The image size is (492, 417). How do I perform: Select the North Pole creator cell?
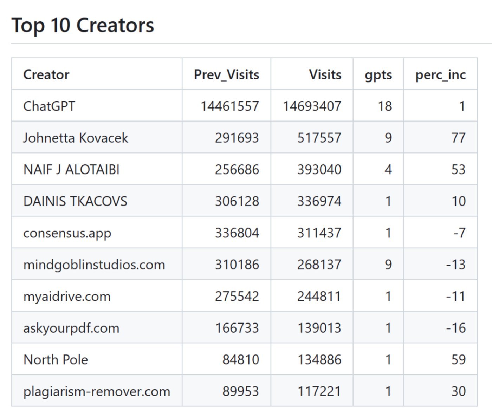click(x=56, y=359)
